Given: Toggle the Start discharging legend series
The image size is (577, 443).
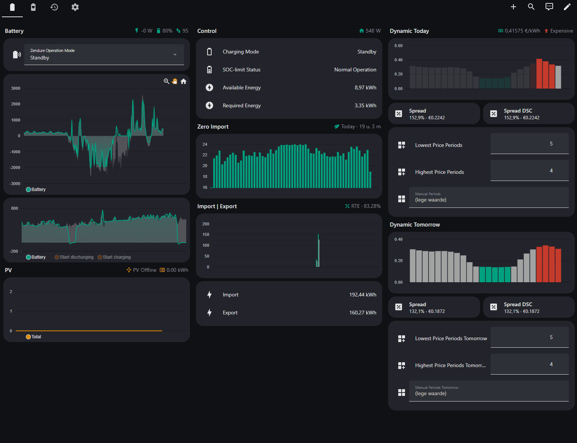Looking at the screenshot, I should (74, 257).
